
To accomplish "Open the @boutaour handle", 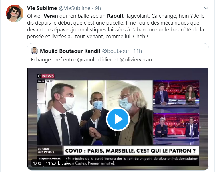I will (116, 51).
